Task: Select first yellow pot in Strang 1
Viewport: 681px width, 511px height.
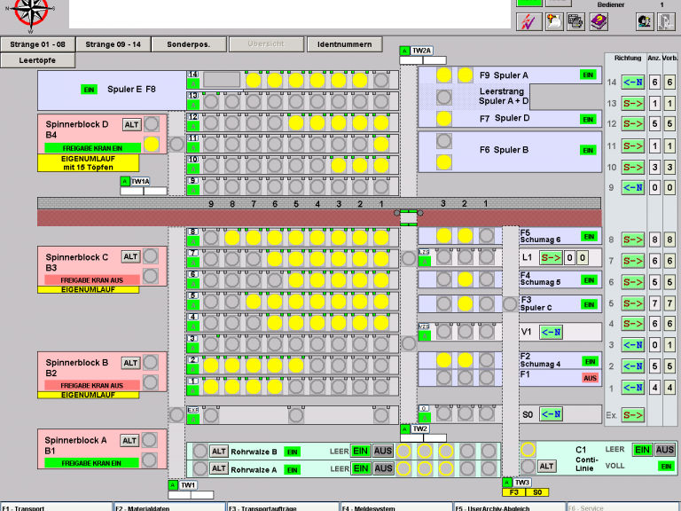Action: [211, 386]
